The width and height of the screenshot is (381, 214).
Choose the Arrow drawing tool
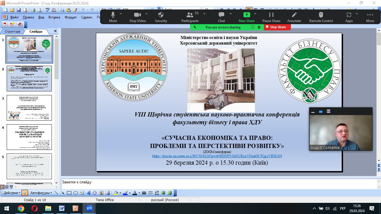click(63, 193)
